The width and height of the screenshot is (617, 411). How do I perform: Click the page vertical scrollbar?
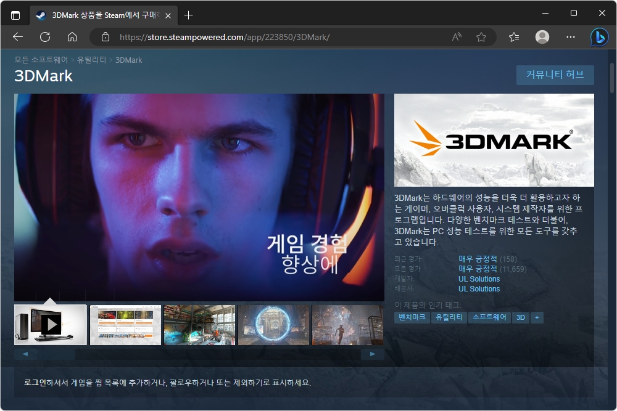coord(612,78)
